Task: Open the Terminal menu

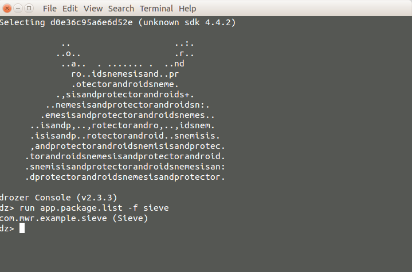Action: click(156, 9)
